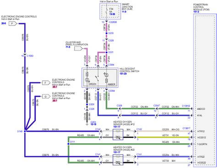Click the HTR12 pin label
Viewport: 217px width, 168px height.
[x=201, y=131]
